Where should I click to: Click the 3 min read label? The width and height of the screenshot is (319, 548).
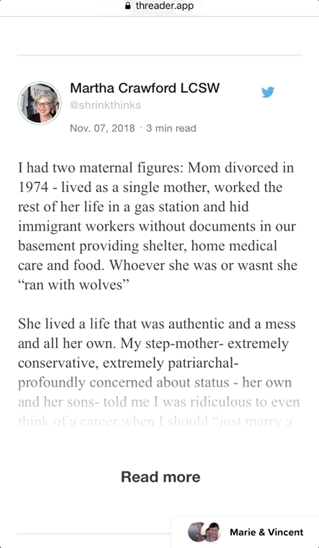click(x=171, y=128)
